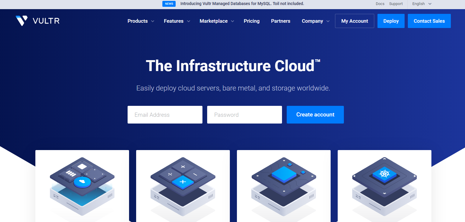
Task: Expand the Features menu
Action: click(177, 21)
